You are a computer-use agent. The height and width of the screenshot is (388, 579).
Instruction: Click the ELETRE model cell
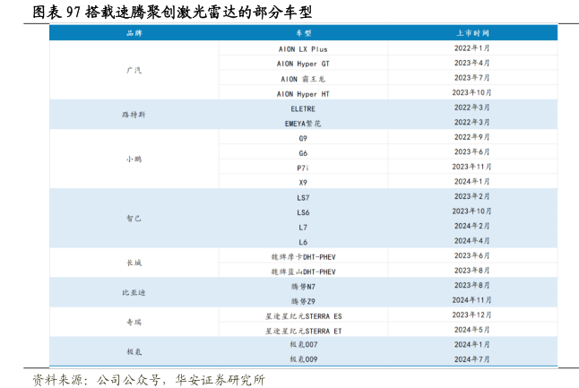[x=302, y=108]
